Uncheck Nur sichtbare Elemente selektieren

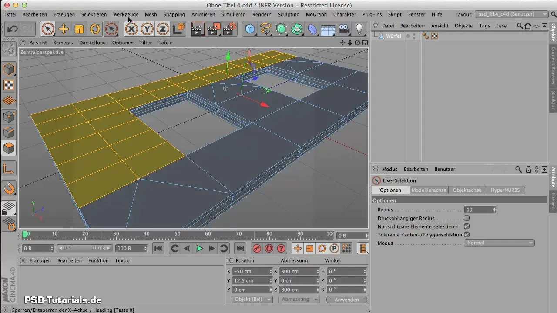pyautogui.click(x=467, y=226)
